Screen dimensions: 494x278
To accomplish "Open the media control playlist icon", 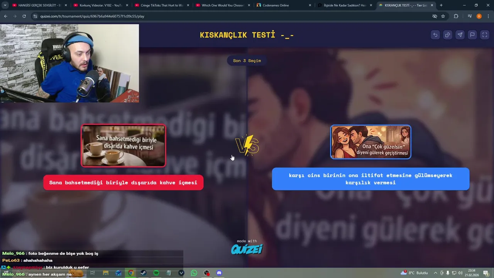I will point(470,16).
